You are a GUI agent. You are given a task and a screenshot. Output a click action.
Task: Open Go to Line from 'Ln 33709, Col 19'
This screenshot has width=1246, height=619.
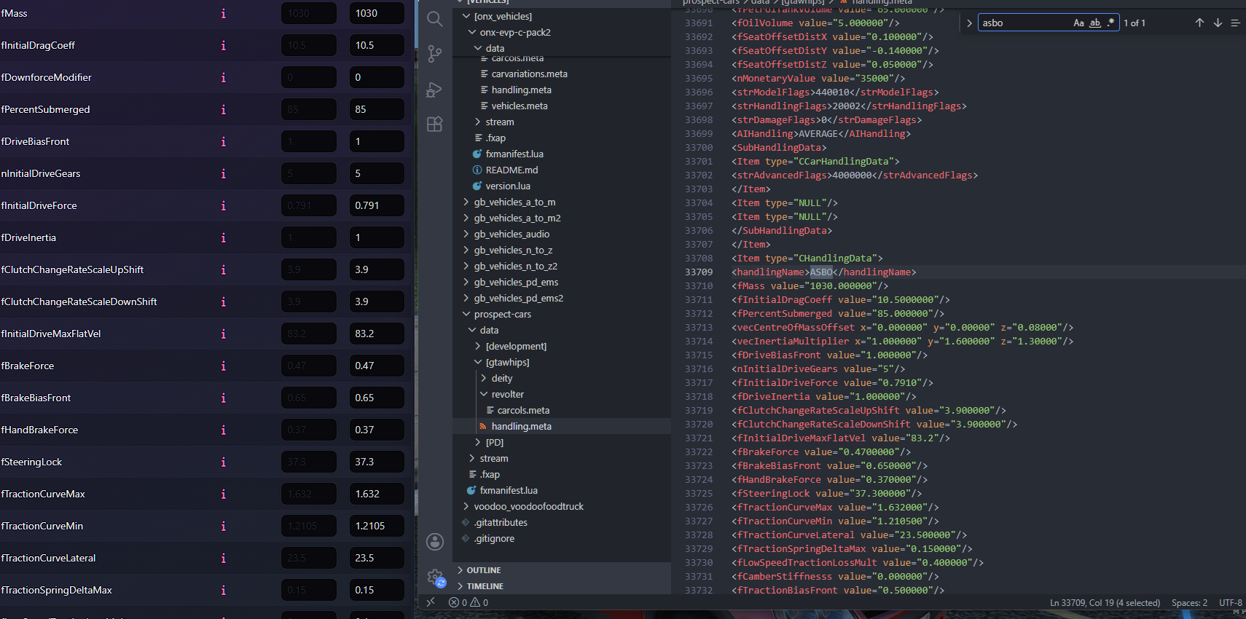click(1105, 603)
